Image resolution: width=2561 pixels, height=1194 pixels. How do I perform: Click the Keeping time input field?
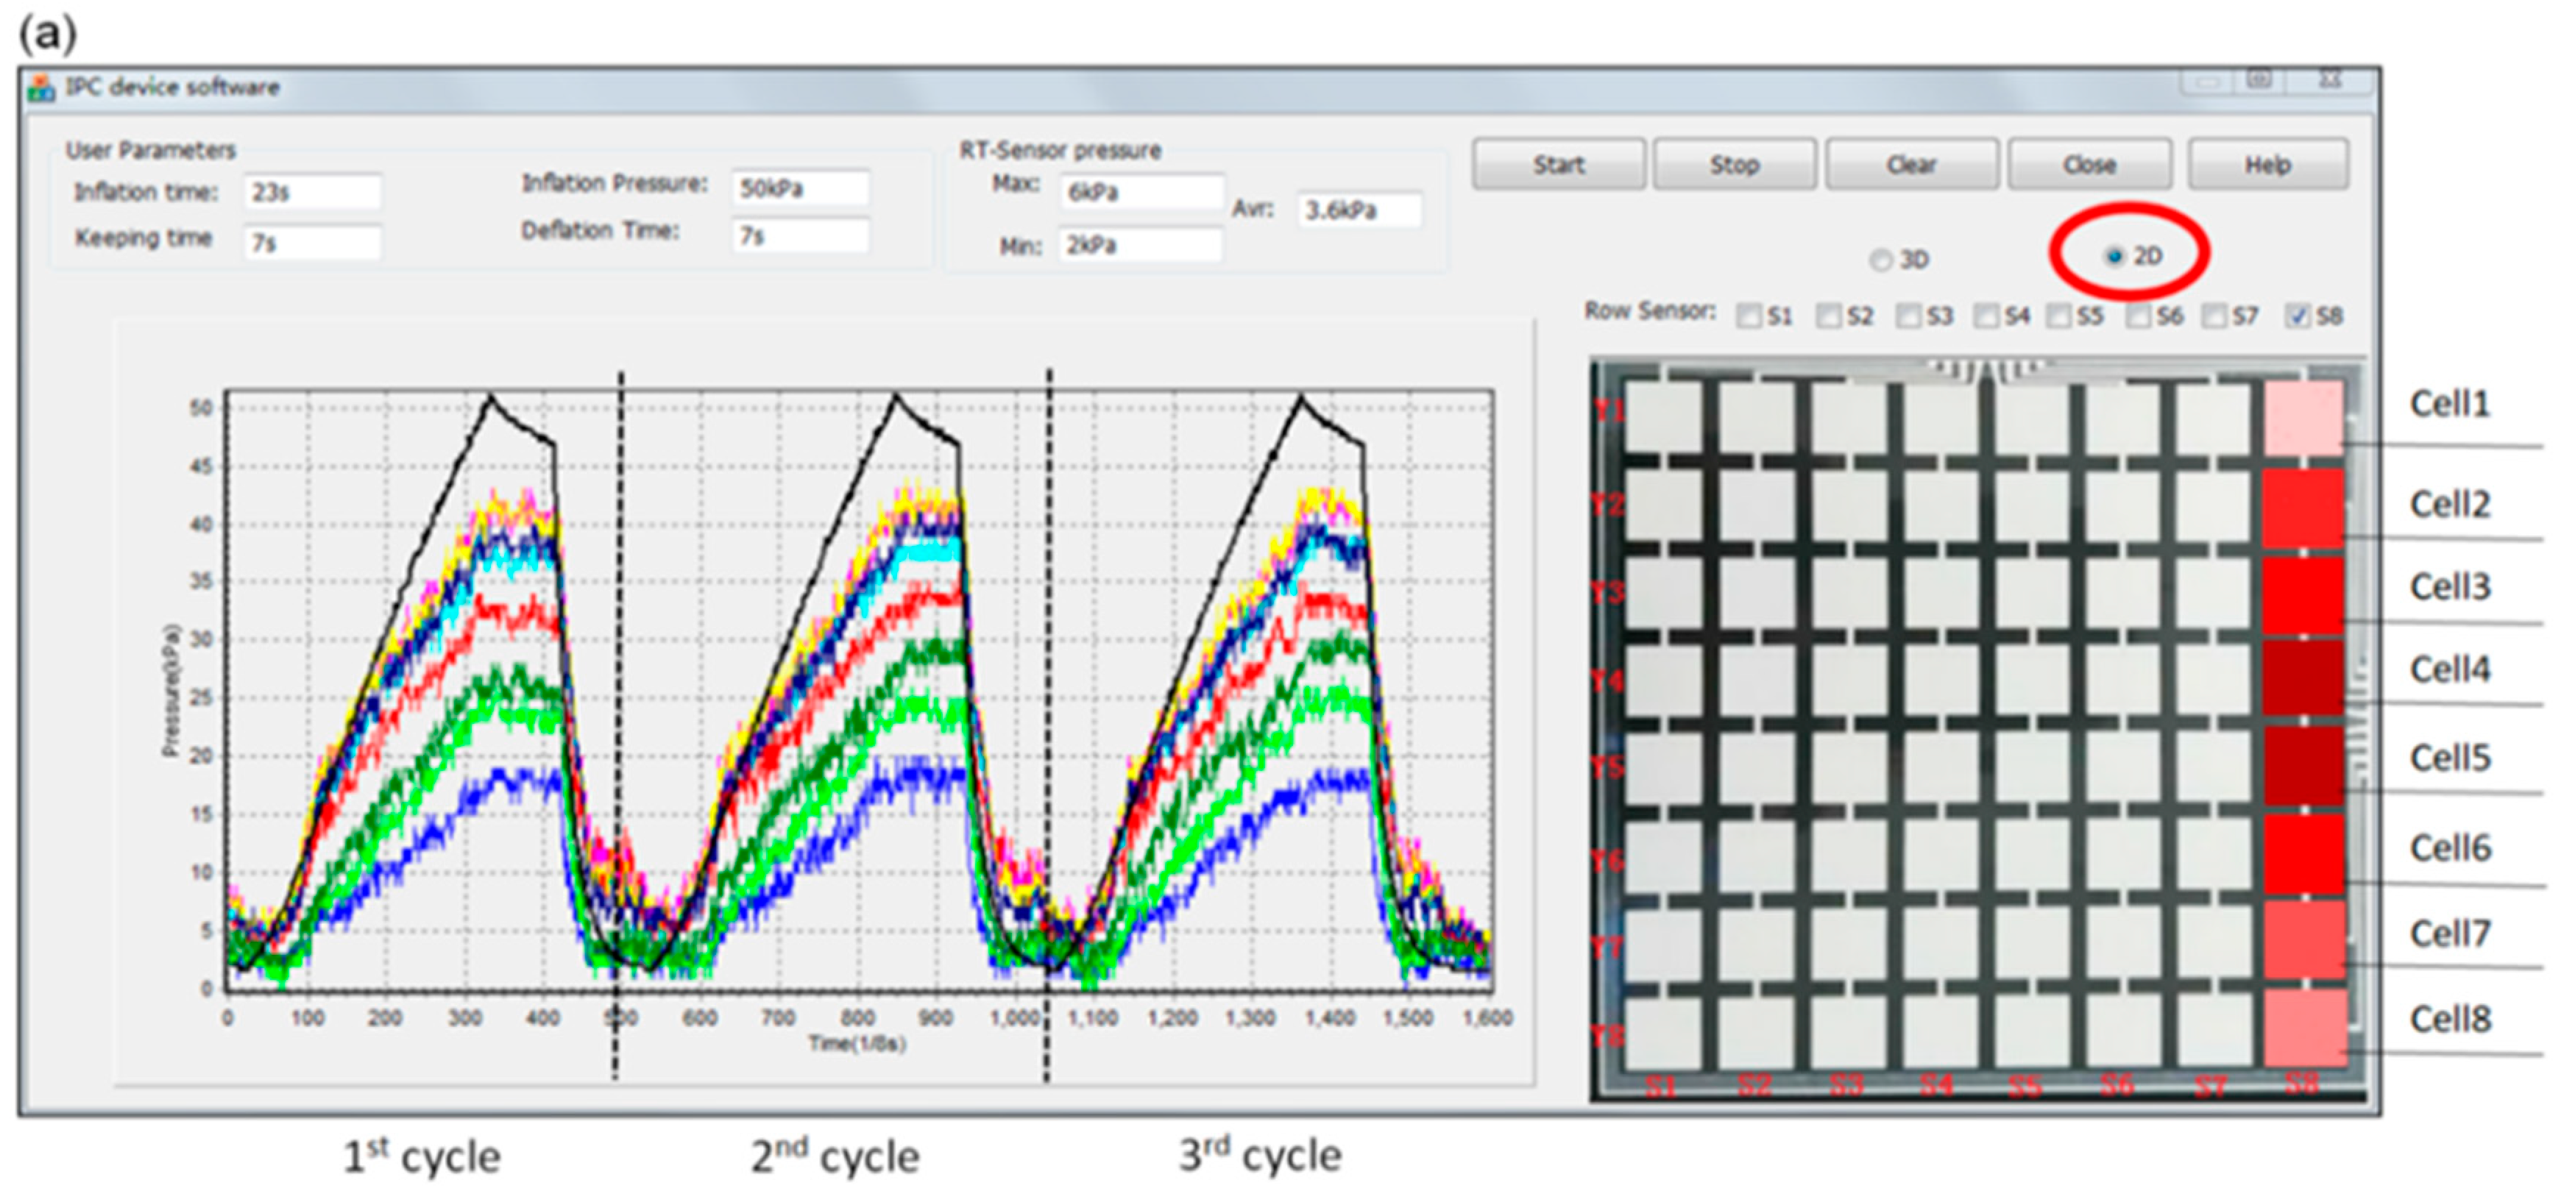311,243
